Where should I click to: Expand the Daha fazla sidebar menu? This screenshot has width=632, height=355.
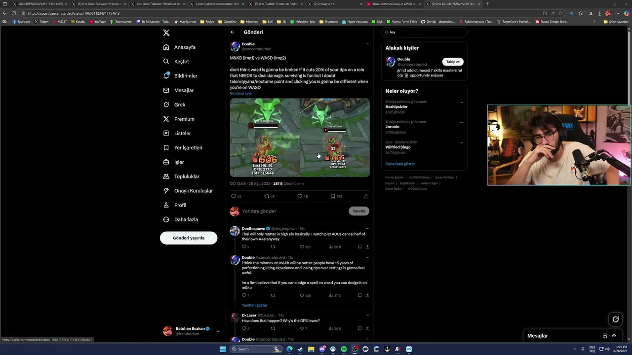point(181,219)
